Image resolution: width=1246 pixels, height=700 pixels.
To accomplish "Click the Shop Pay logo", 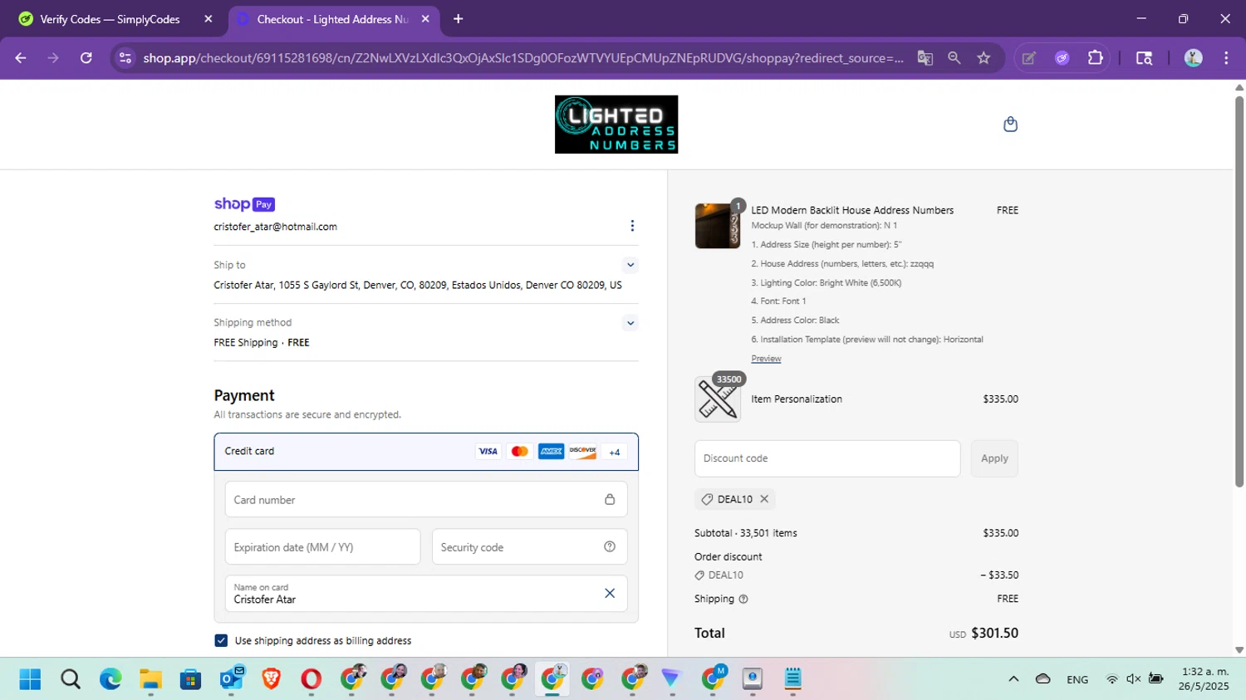I will (x=244, y=204).
